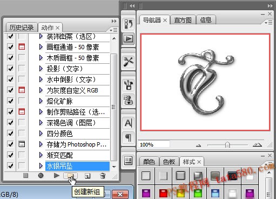
Task: Click the Actions panel trash delete icon
Action: click(x=103, y=176)
